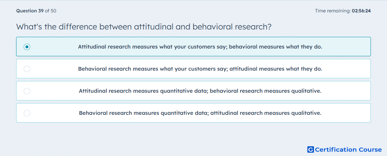Viewport: 387px width, 156px height.
Task: Open the Certification Course brand text
Action: click(348, 150)
